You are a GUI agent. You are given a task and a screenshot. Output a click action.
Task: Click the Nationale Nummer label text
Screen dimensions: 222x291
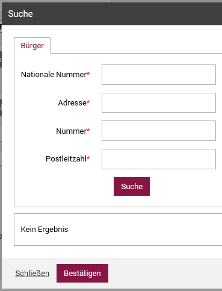(x=54, y=75)
